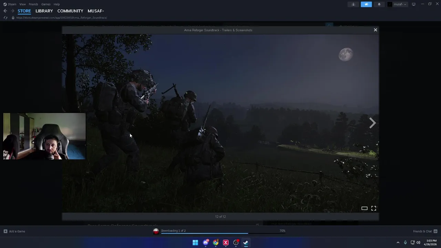Go forward with the Steam forward arrow
Viewport: 441px width, 248px height.
12,11
